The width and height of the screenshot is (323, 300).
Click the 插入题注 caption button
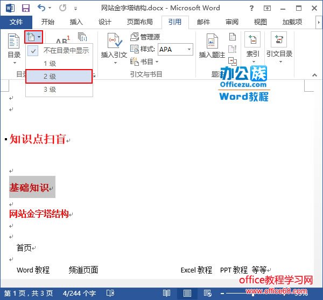pyautogui.click(x=212, y=46)
